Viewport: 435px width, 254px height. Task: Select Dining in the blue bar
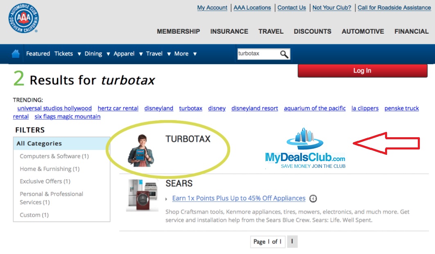tap(93, 53)
